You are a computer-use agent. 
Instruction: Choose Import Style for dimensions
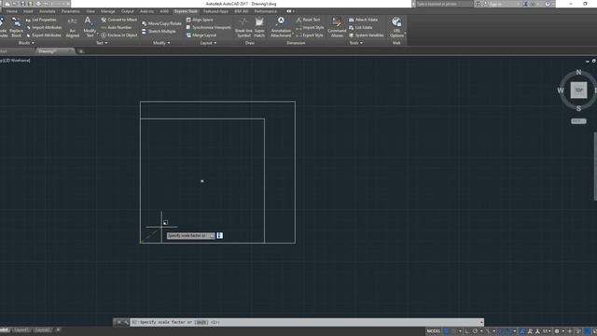pyautogui.click(x=310, y=27)
